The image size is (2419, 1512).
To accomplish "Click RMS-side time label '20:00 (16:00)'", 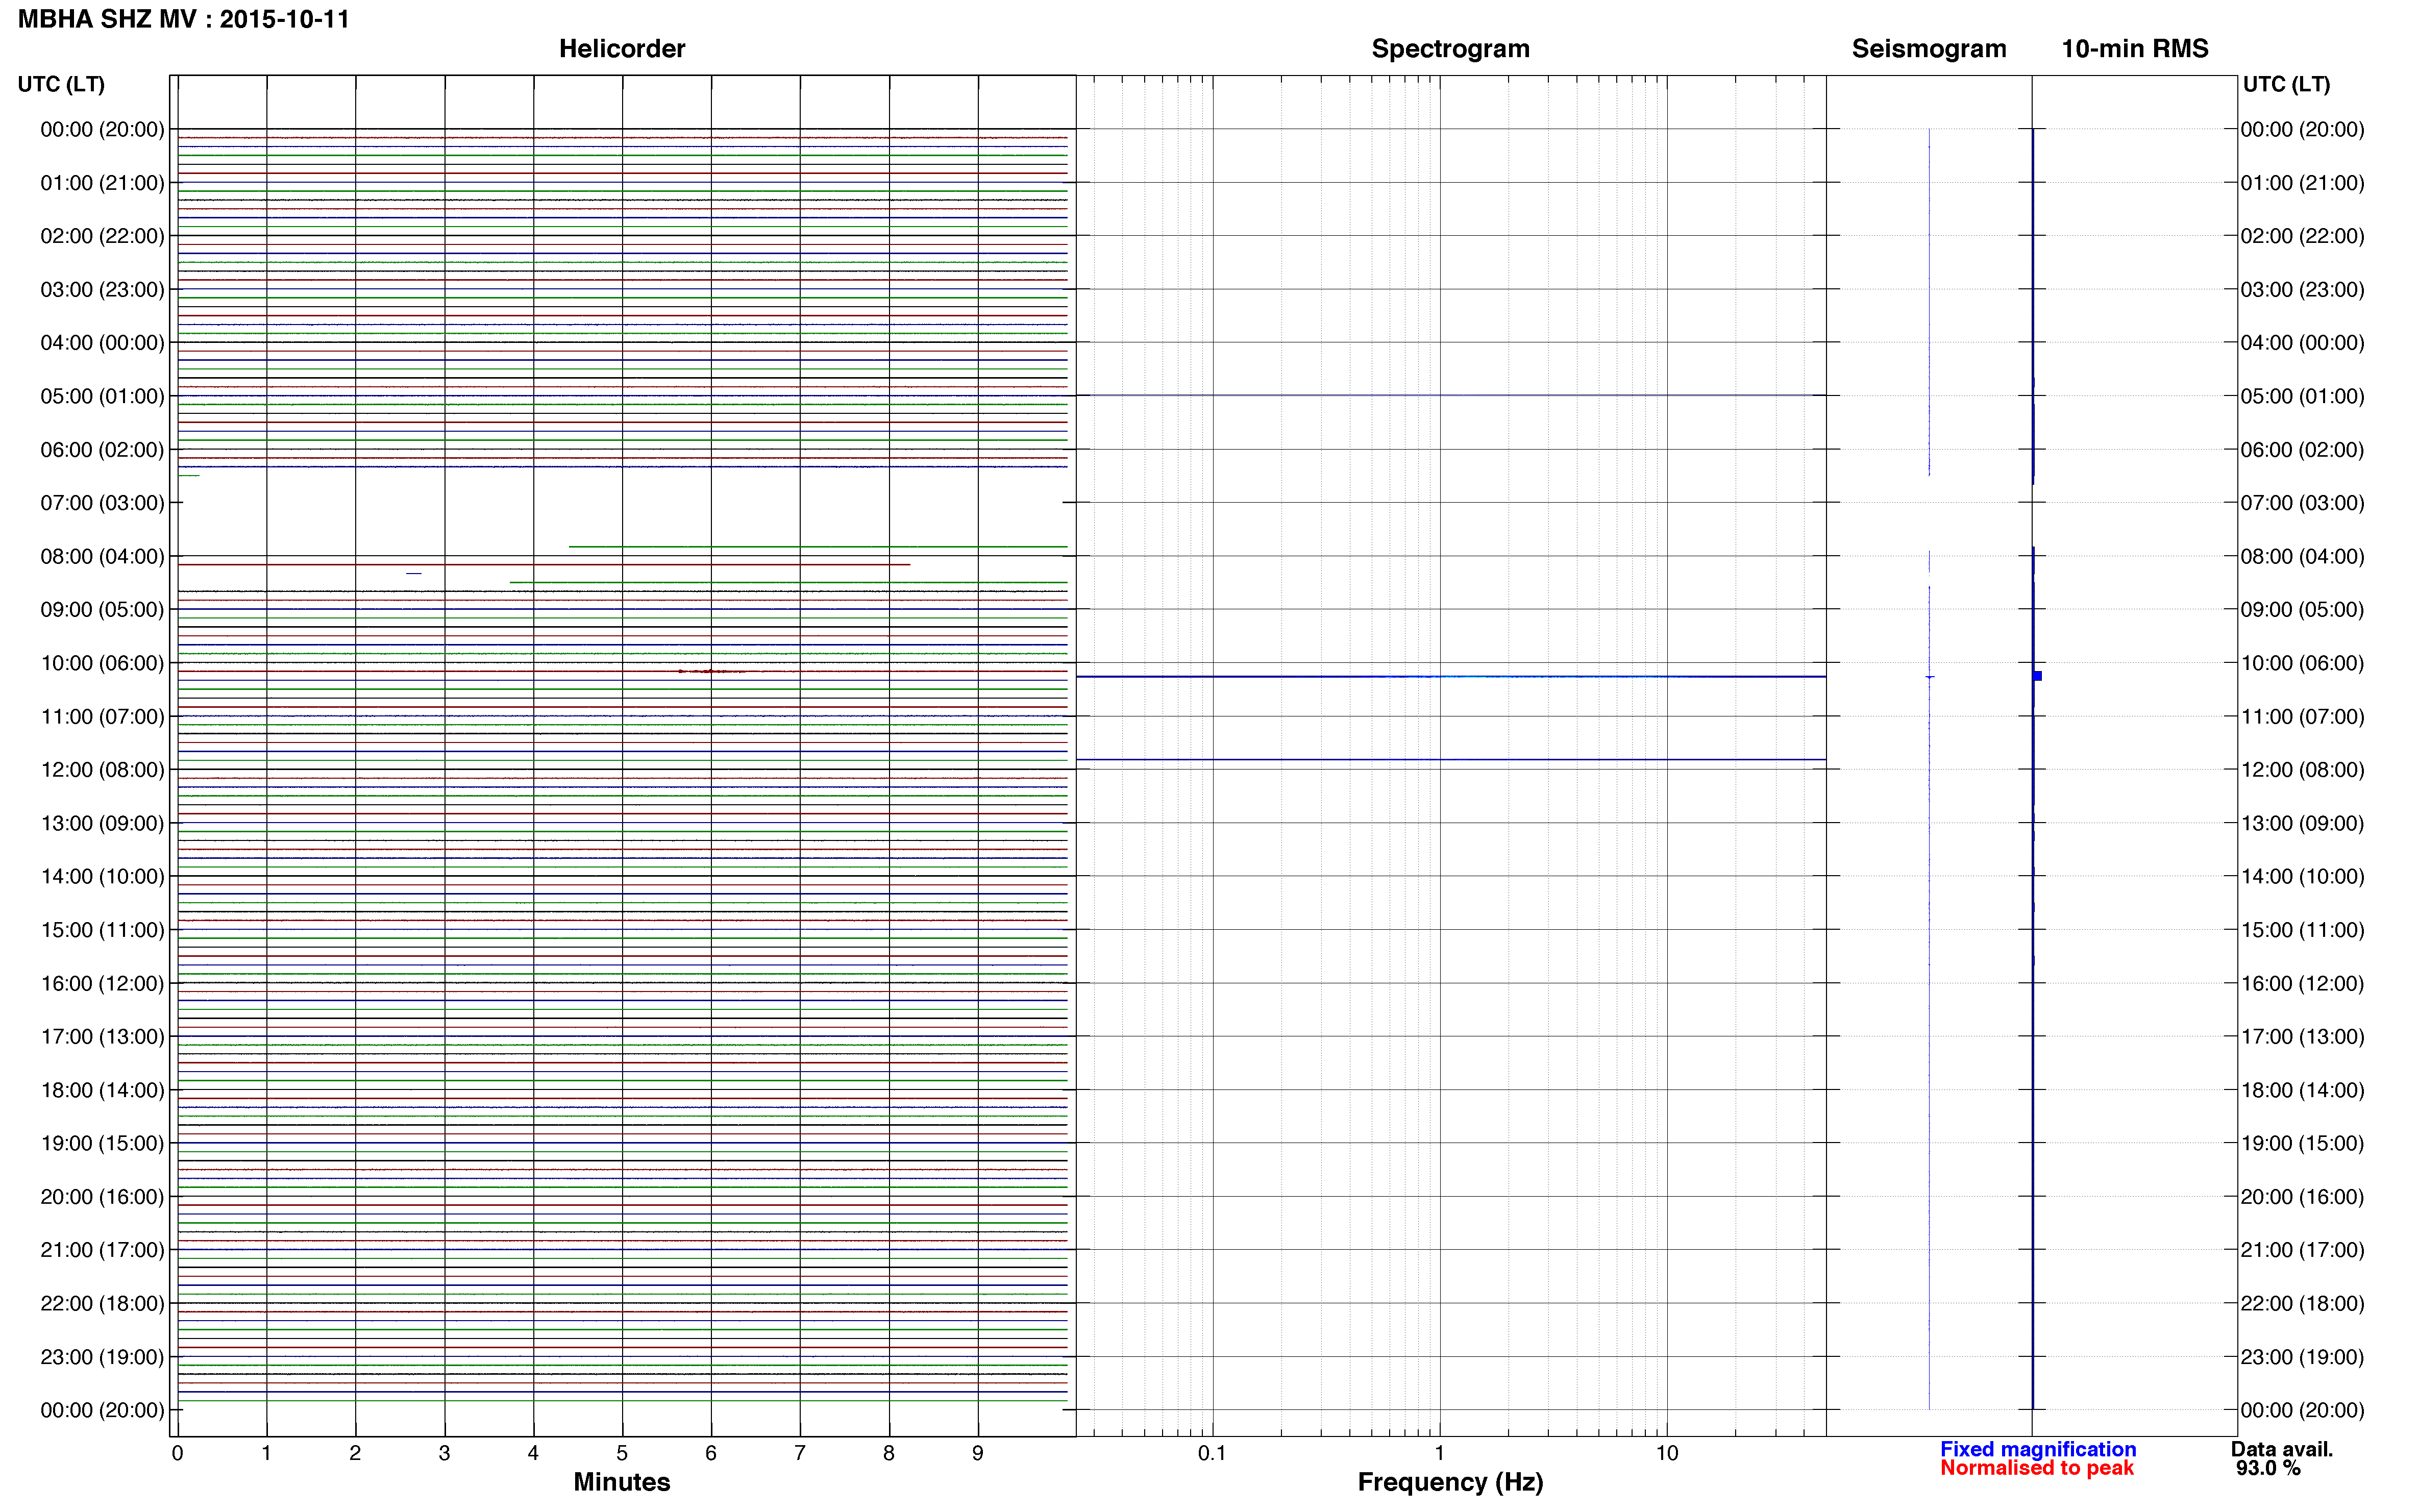I will click(x=2302, y=1197).
